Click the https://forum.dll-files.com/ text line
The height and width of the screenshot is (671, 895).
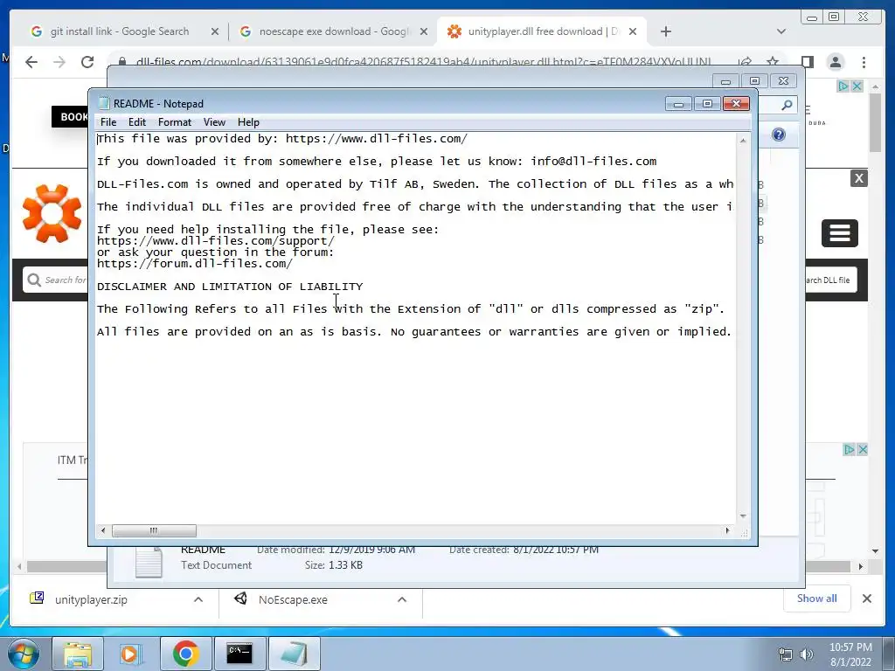(x=195, y=264)
